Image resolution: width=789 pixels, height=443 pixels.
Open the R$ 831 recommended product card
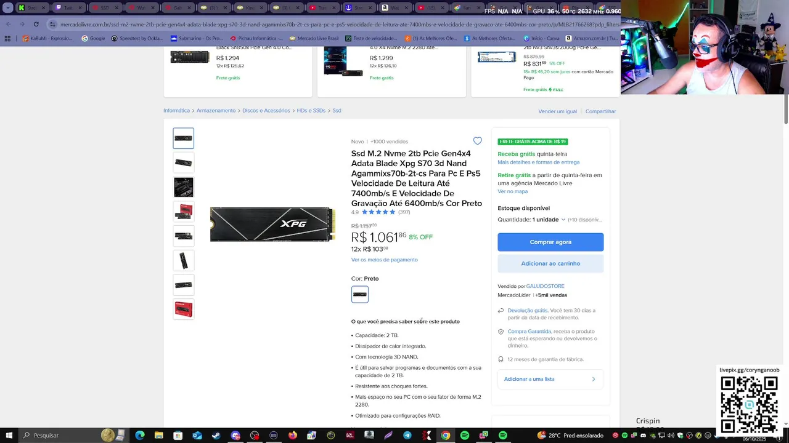pos(545,71)
